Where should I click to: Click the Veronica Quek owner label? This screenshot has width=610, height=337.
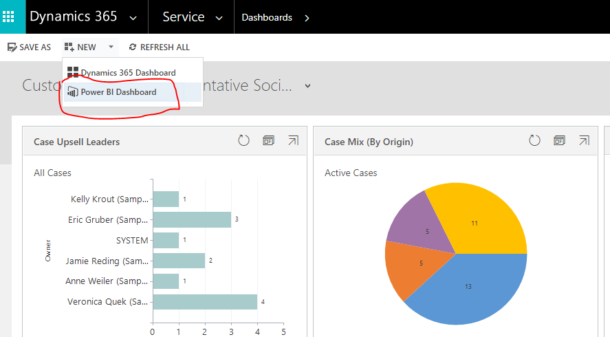pos(107,302)
